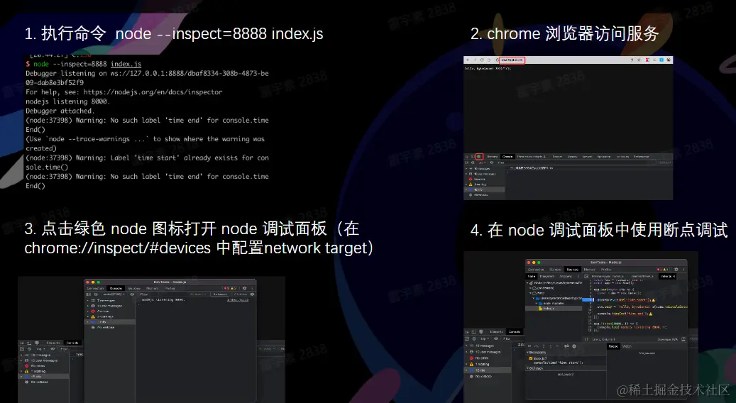Click pause script execution button in step 4 debugger
Image resolution: width=736 pixels, height=403 pixels.
coord(529,346)
